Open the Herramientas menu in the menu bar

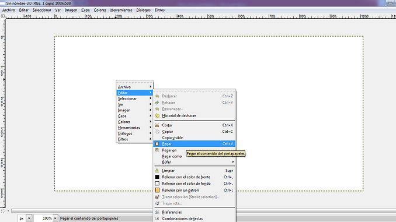pos(121,10)
